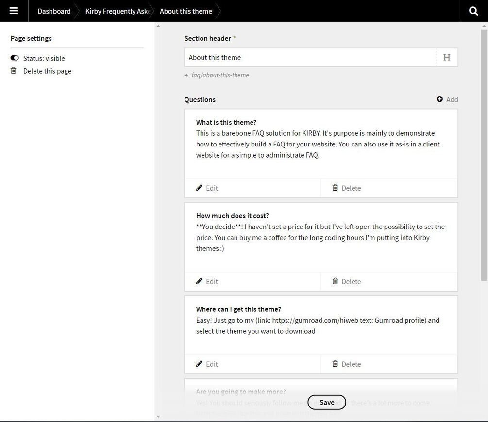Open the hamburger main menu
This screenshot has height=422, width=488.
click(x=14, y=11)
